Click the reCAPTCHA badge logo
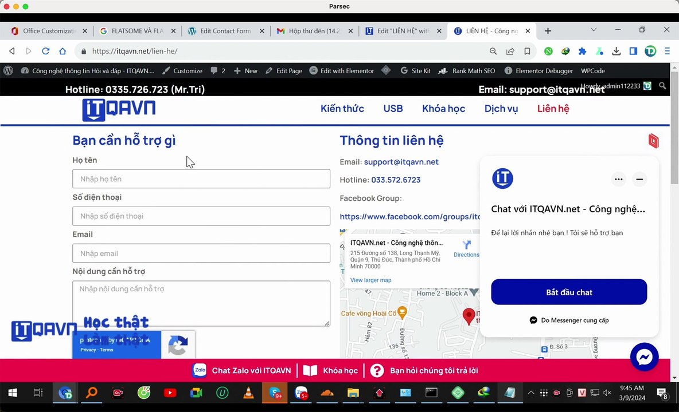 178,344
